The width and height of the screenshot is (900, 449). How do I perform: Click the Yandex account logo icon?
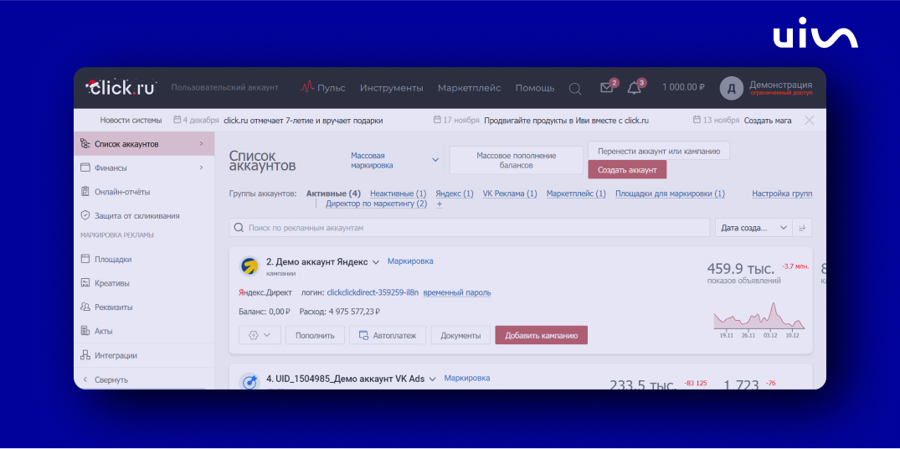pyautogui.click(x=249, y=266)
